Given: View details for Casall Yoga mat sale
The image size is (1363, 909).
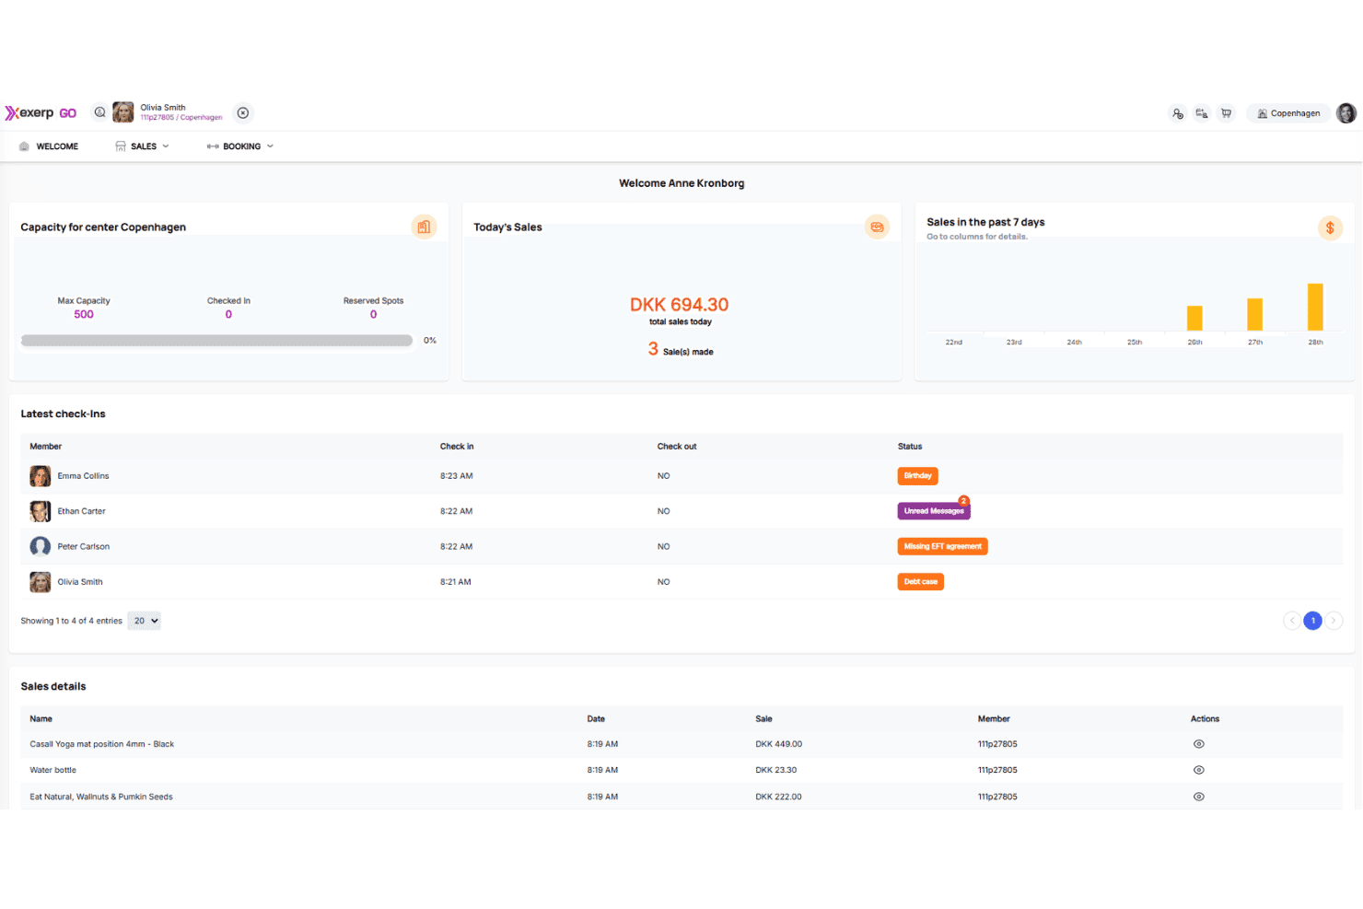Looking at the screenshot, I should [1198, 744].
